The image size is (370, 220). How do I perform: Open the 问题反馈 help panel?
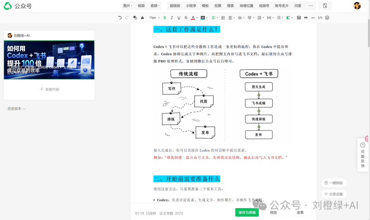coord(363,155)
